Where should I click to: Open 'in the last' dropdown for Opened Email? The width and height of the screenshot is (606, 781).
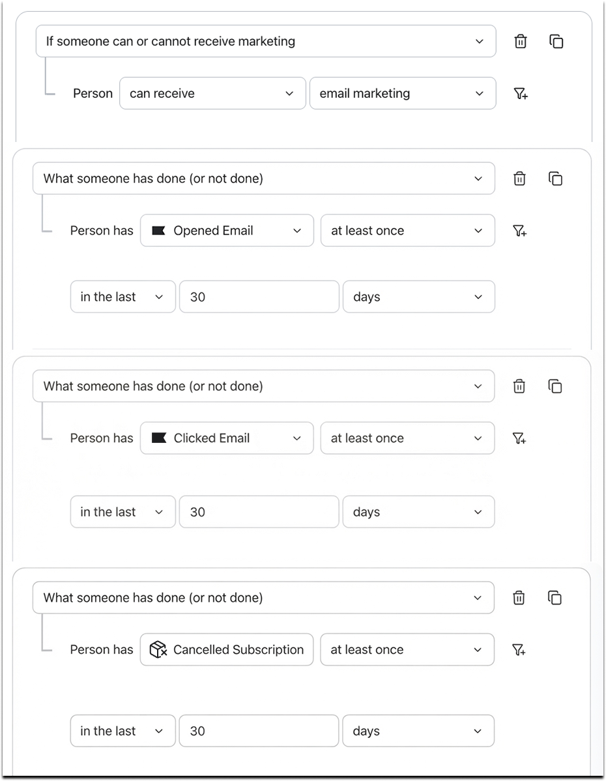[123, 297]
